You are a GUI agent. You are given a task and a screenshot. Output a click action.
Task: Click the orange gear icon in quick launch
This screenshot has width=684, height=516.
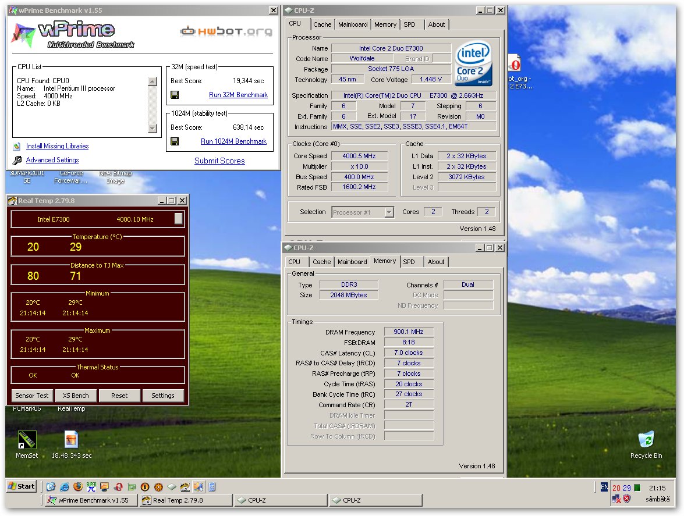(158, 487)
